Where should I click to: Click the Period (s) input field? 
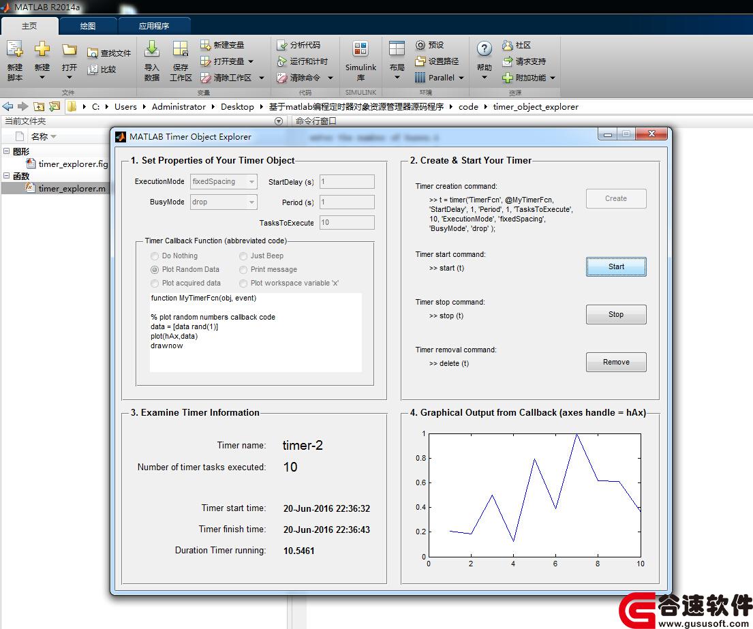[x=348, y=202]
